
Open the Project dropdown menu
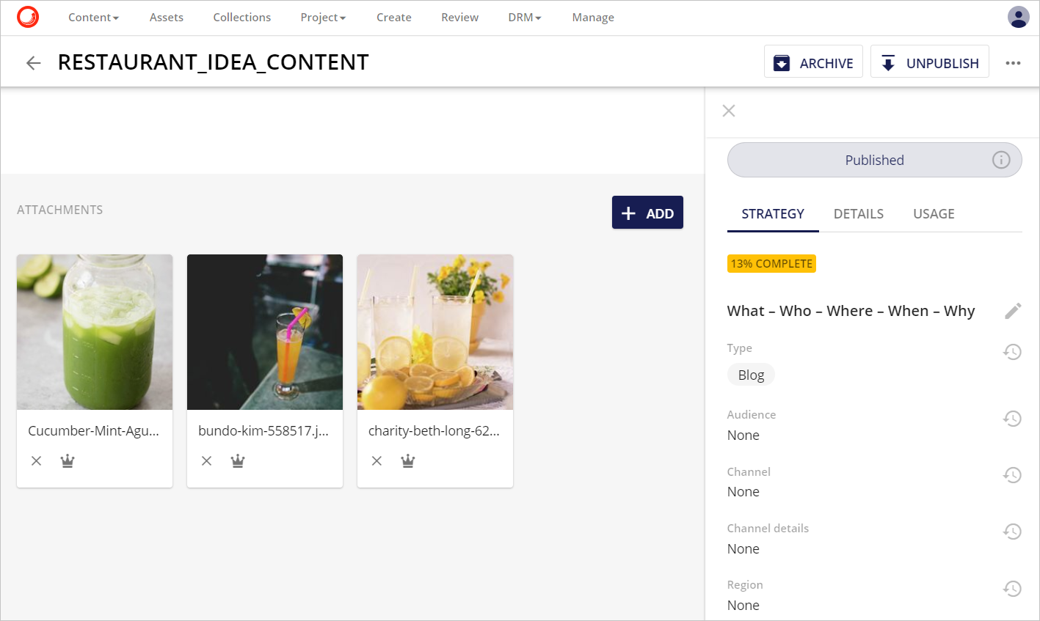tap(323, 17)
